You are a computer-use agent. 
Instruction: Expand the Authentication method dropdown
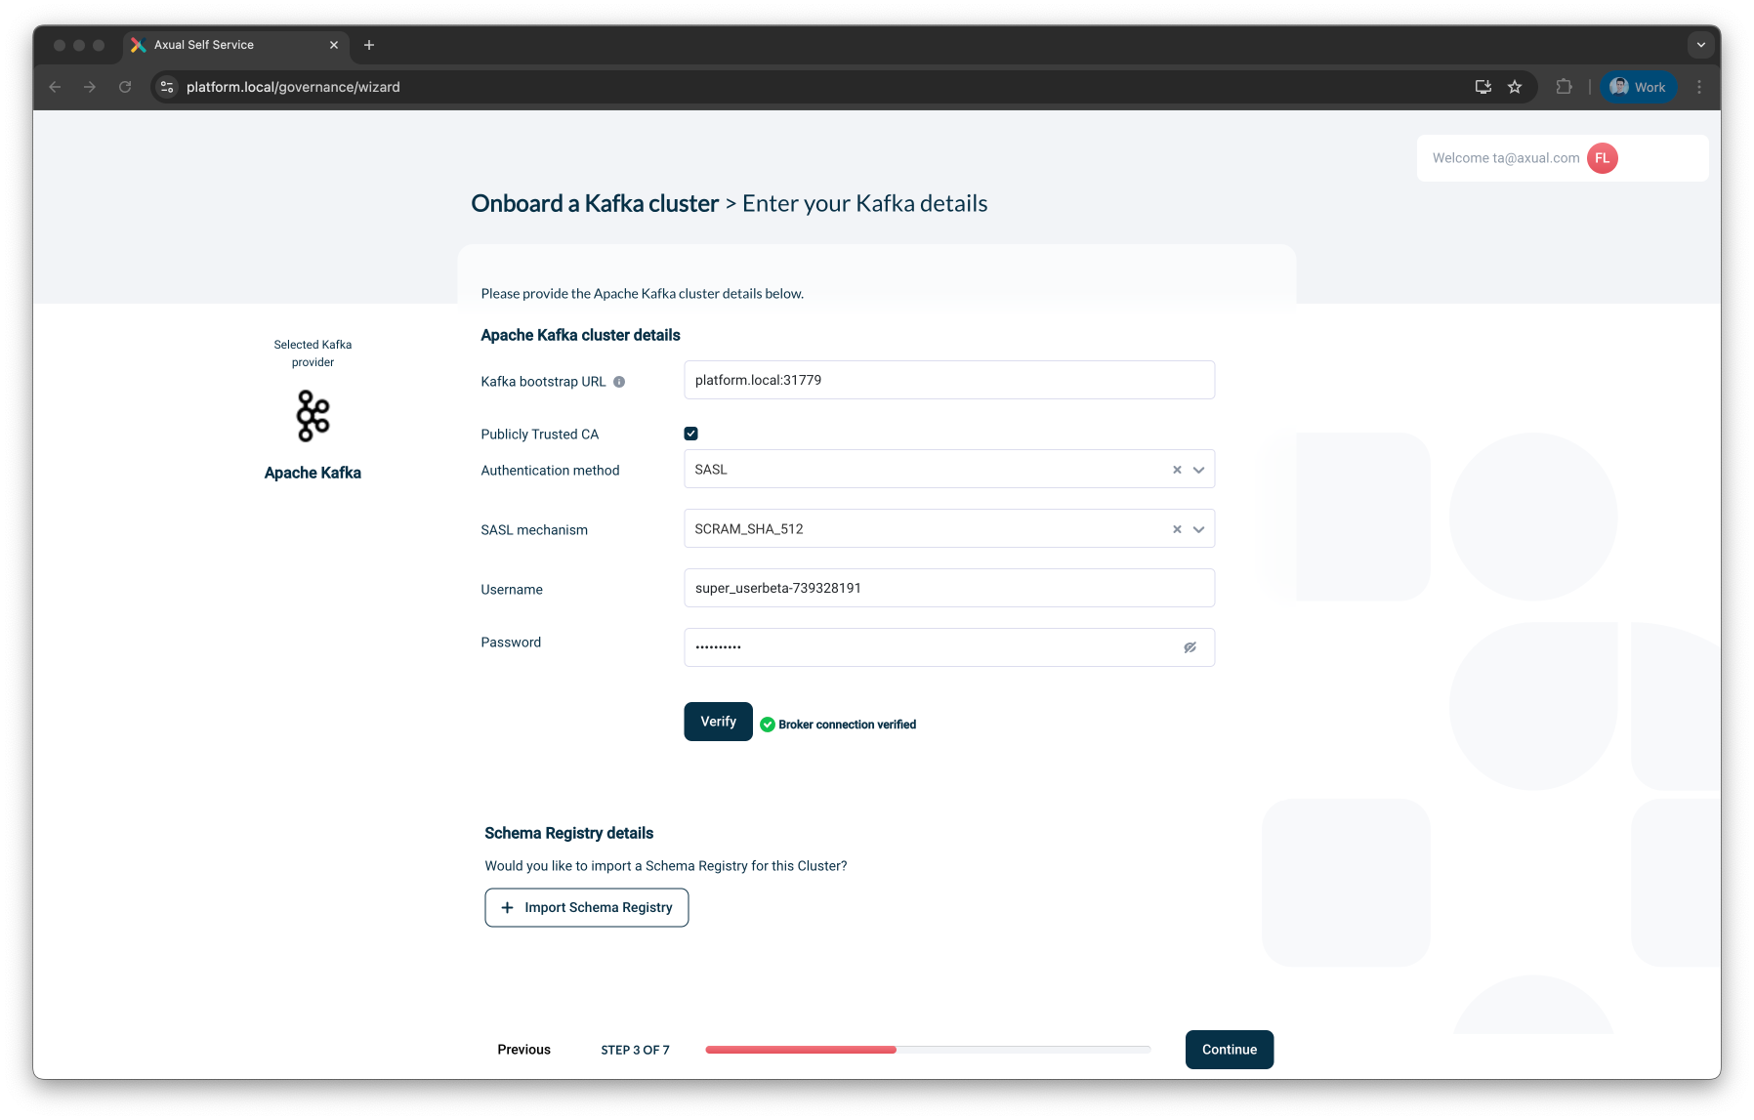[x=1197, y=470]
